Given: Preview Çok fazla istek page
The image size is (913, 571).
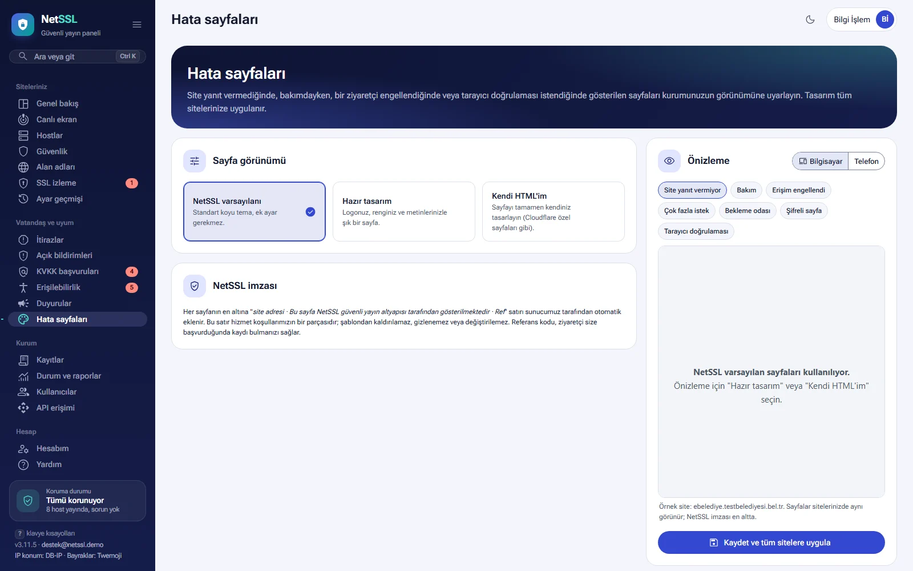Looking at the screenshot, I should [686, 211].
